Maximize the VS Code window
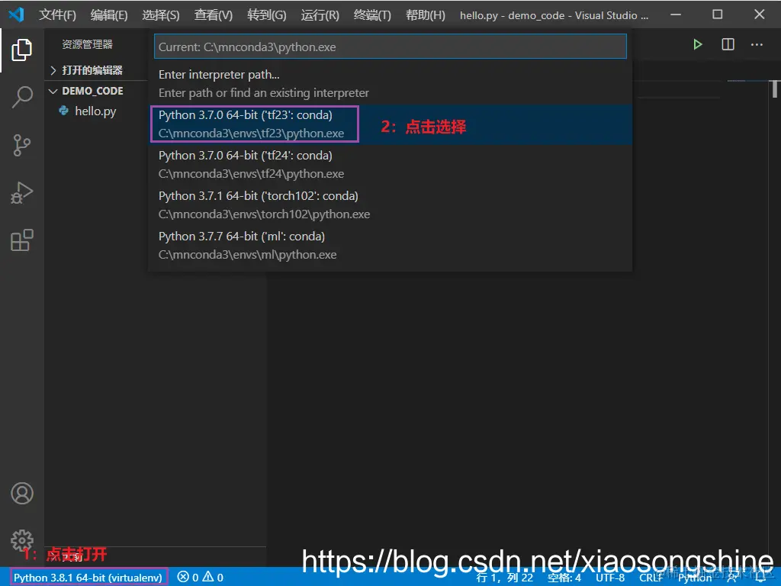 717,15
